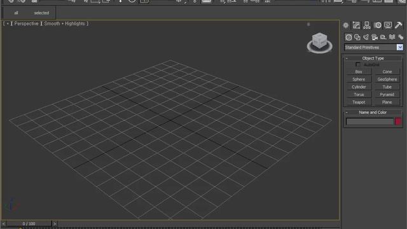Select the Torus primitive button
Image resolution: width=407 pixels, height=229 pixels.
pos(359,95)
